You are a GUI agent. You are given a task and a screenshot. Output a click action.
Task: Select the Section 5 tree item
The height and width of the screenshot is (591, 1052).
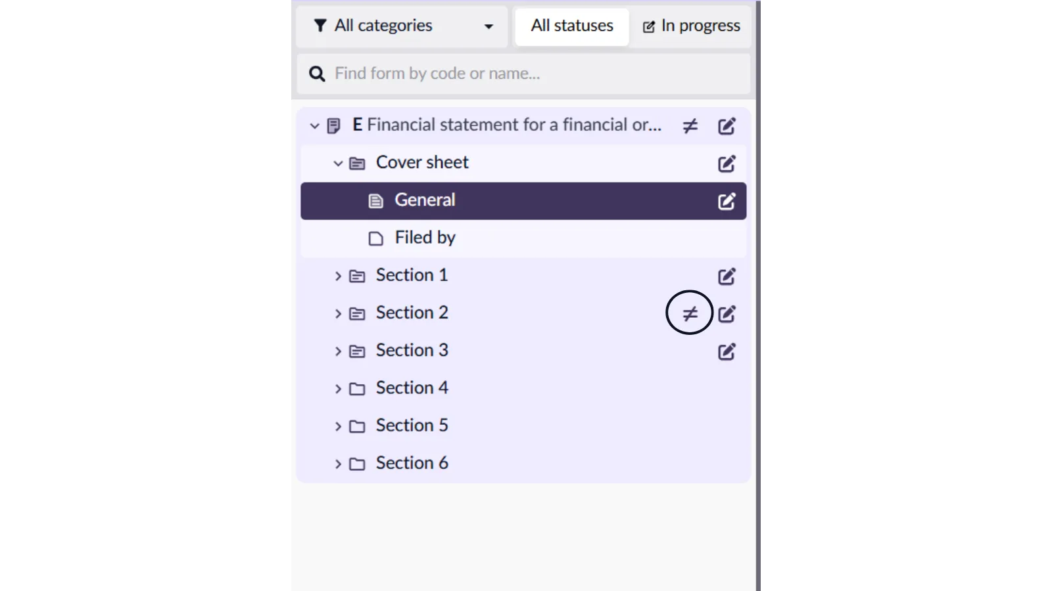[412, 426]
